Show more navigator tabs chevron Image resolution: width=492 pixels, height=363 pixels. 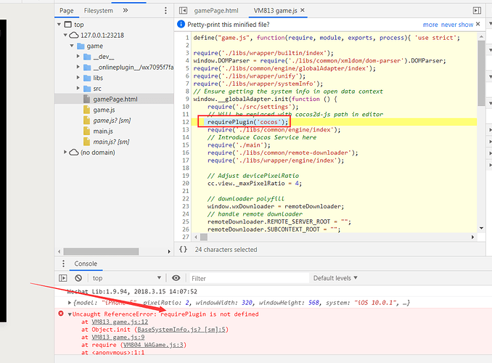click(x=126, y=10)
